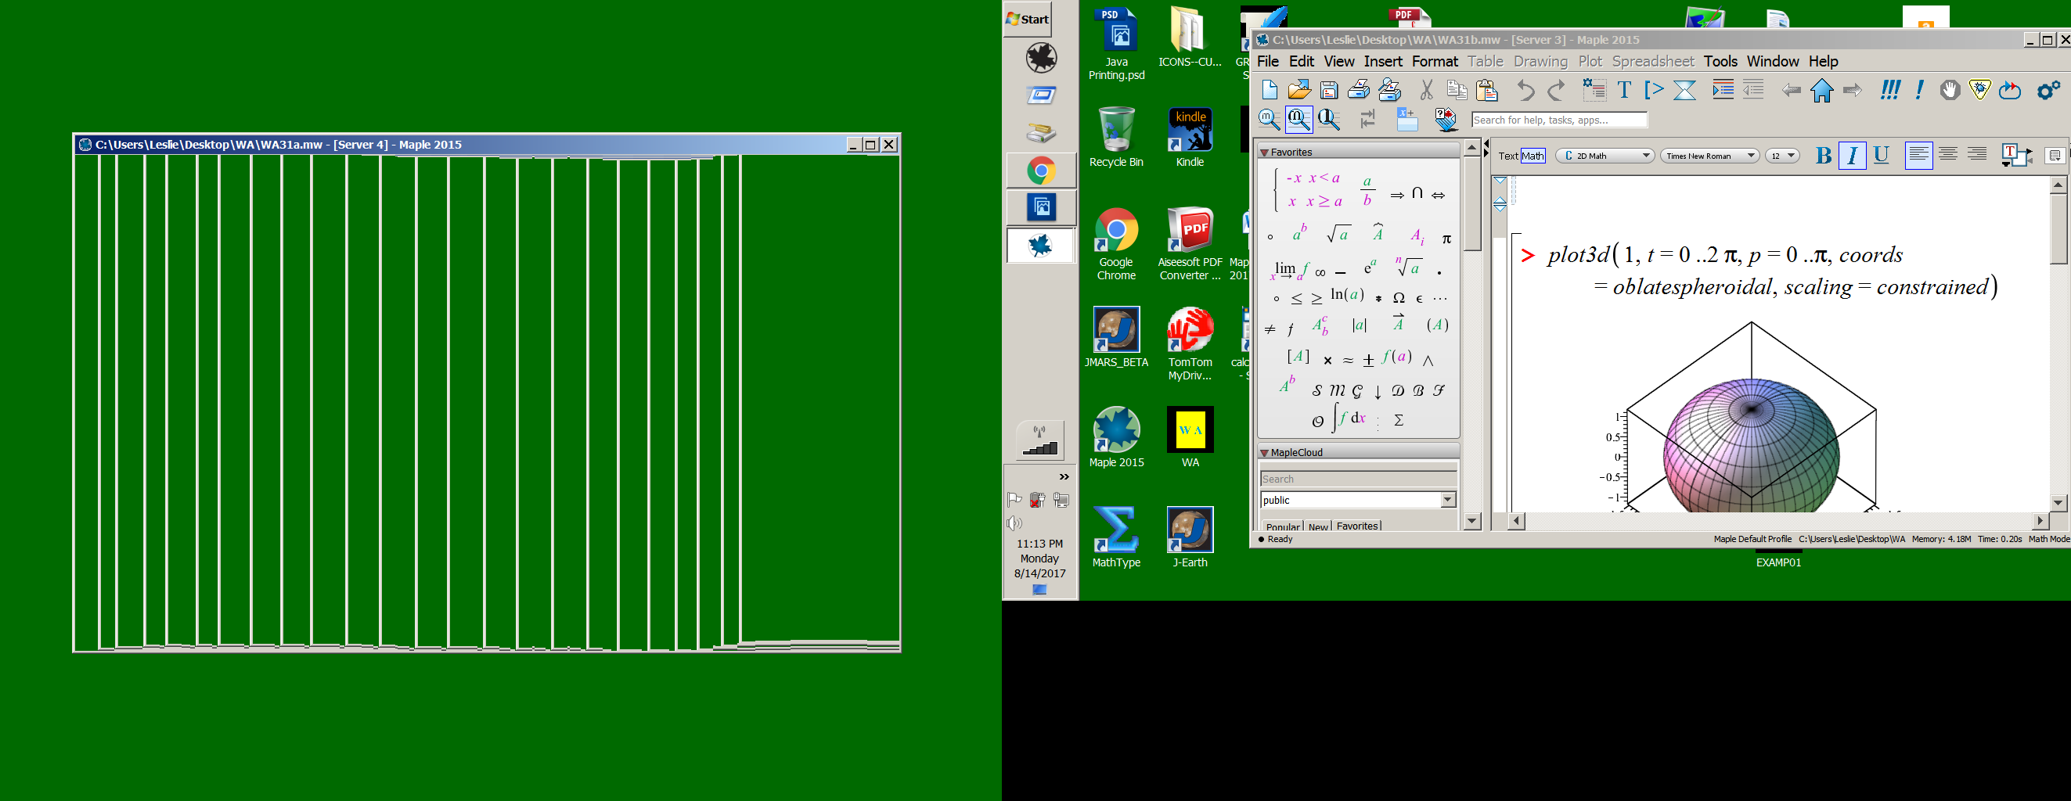2071x801 pixels.
Task: Execute entire worksheet with triple exclamation icon
Action: tap(1889, 90)
